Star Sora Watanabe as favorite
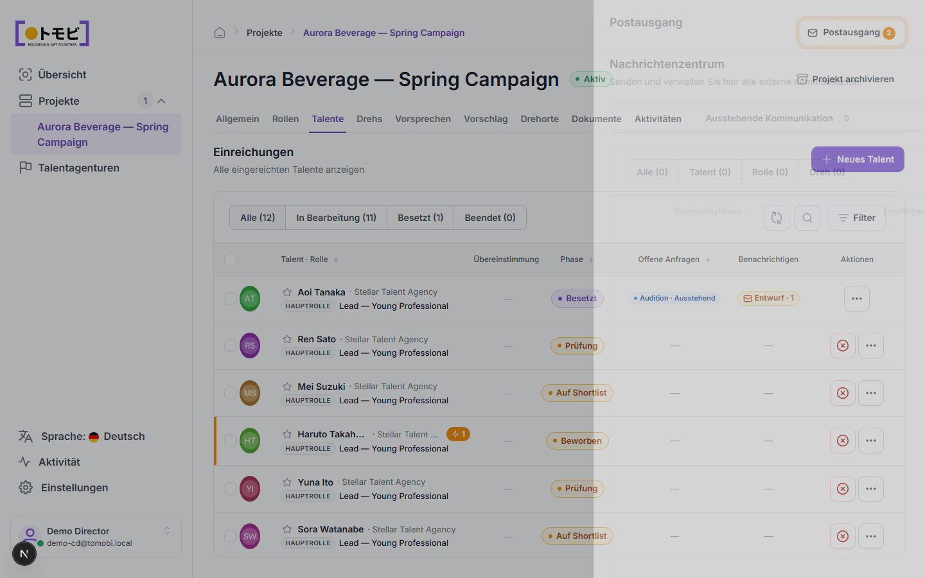This screenshot has width=925, height=578. pyautogui.click(x=287, y=529)
